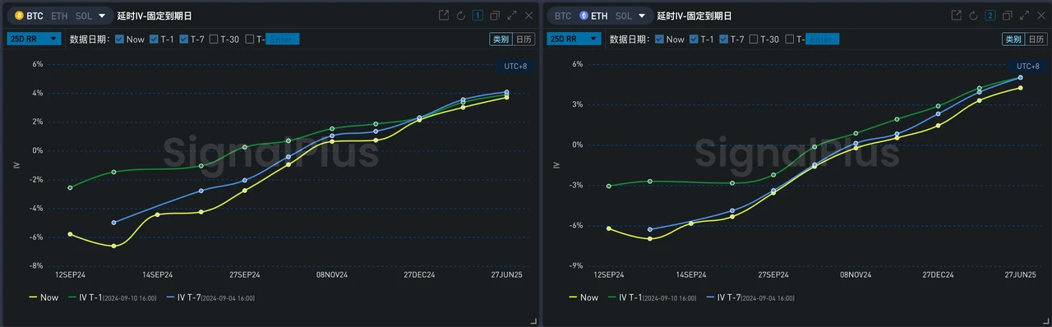Enable custom T- checkbox in ETH panel
This screenshot has height=327, width=1052.
point(789,39)
